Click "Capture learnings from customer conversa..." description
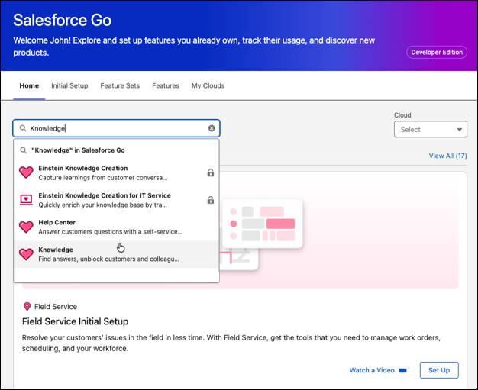 103,178
